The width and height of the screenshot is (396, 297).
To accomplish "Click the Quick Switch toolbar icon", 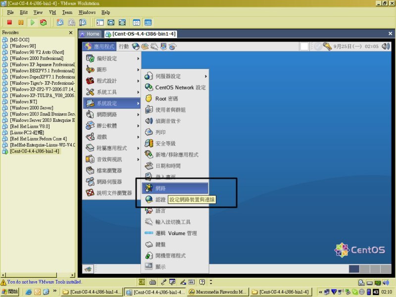I will click(x=122, y=22).
